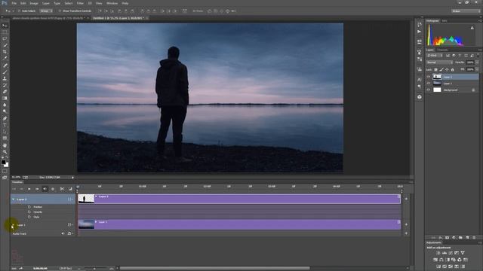The image size is (483, 271).
Task: Step to the next frame
Action: (x=37, y=189)
